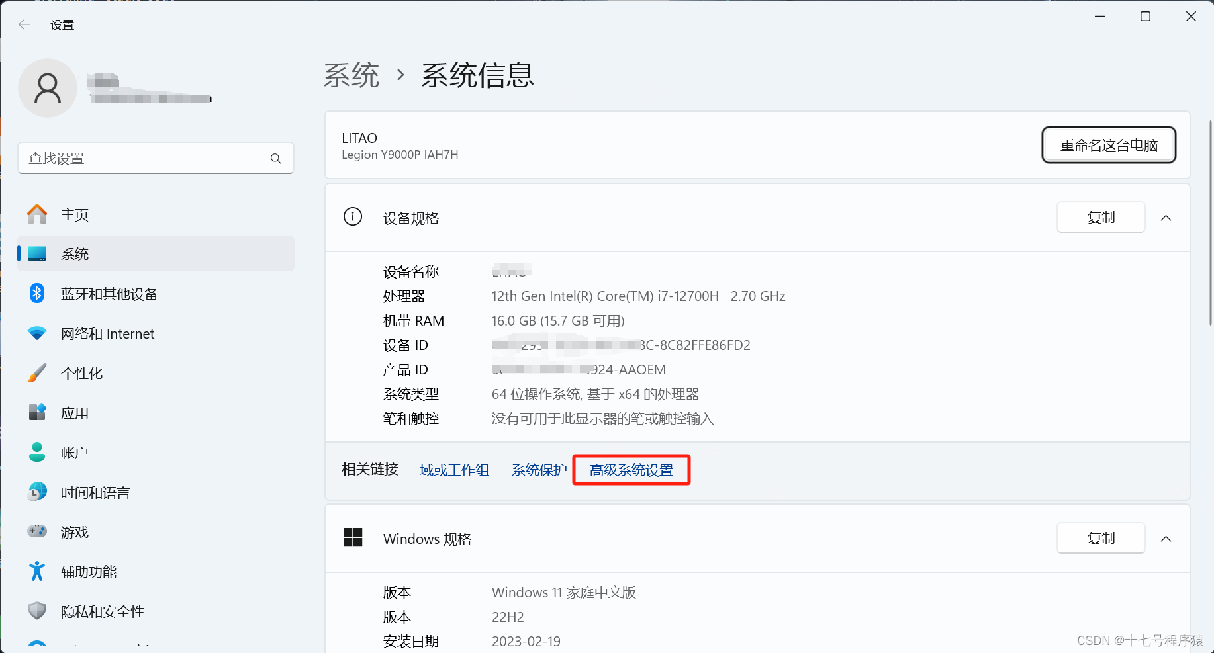Image resolution: width=1214 pixels, height=653 pixels.
Task: Collapse the Windows 规格 section chevron
Action: pos(1166,539)
